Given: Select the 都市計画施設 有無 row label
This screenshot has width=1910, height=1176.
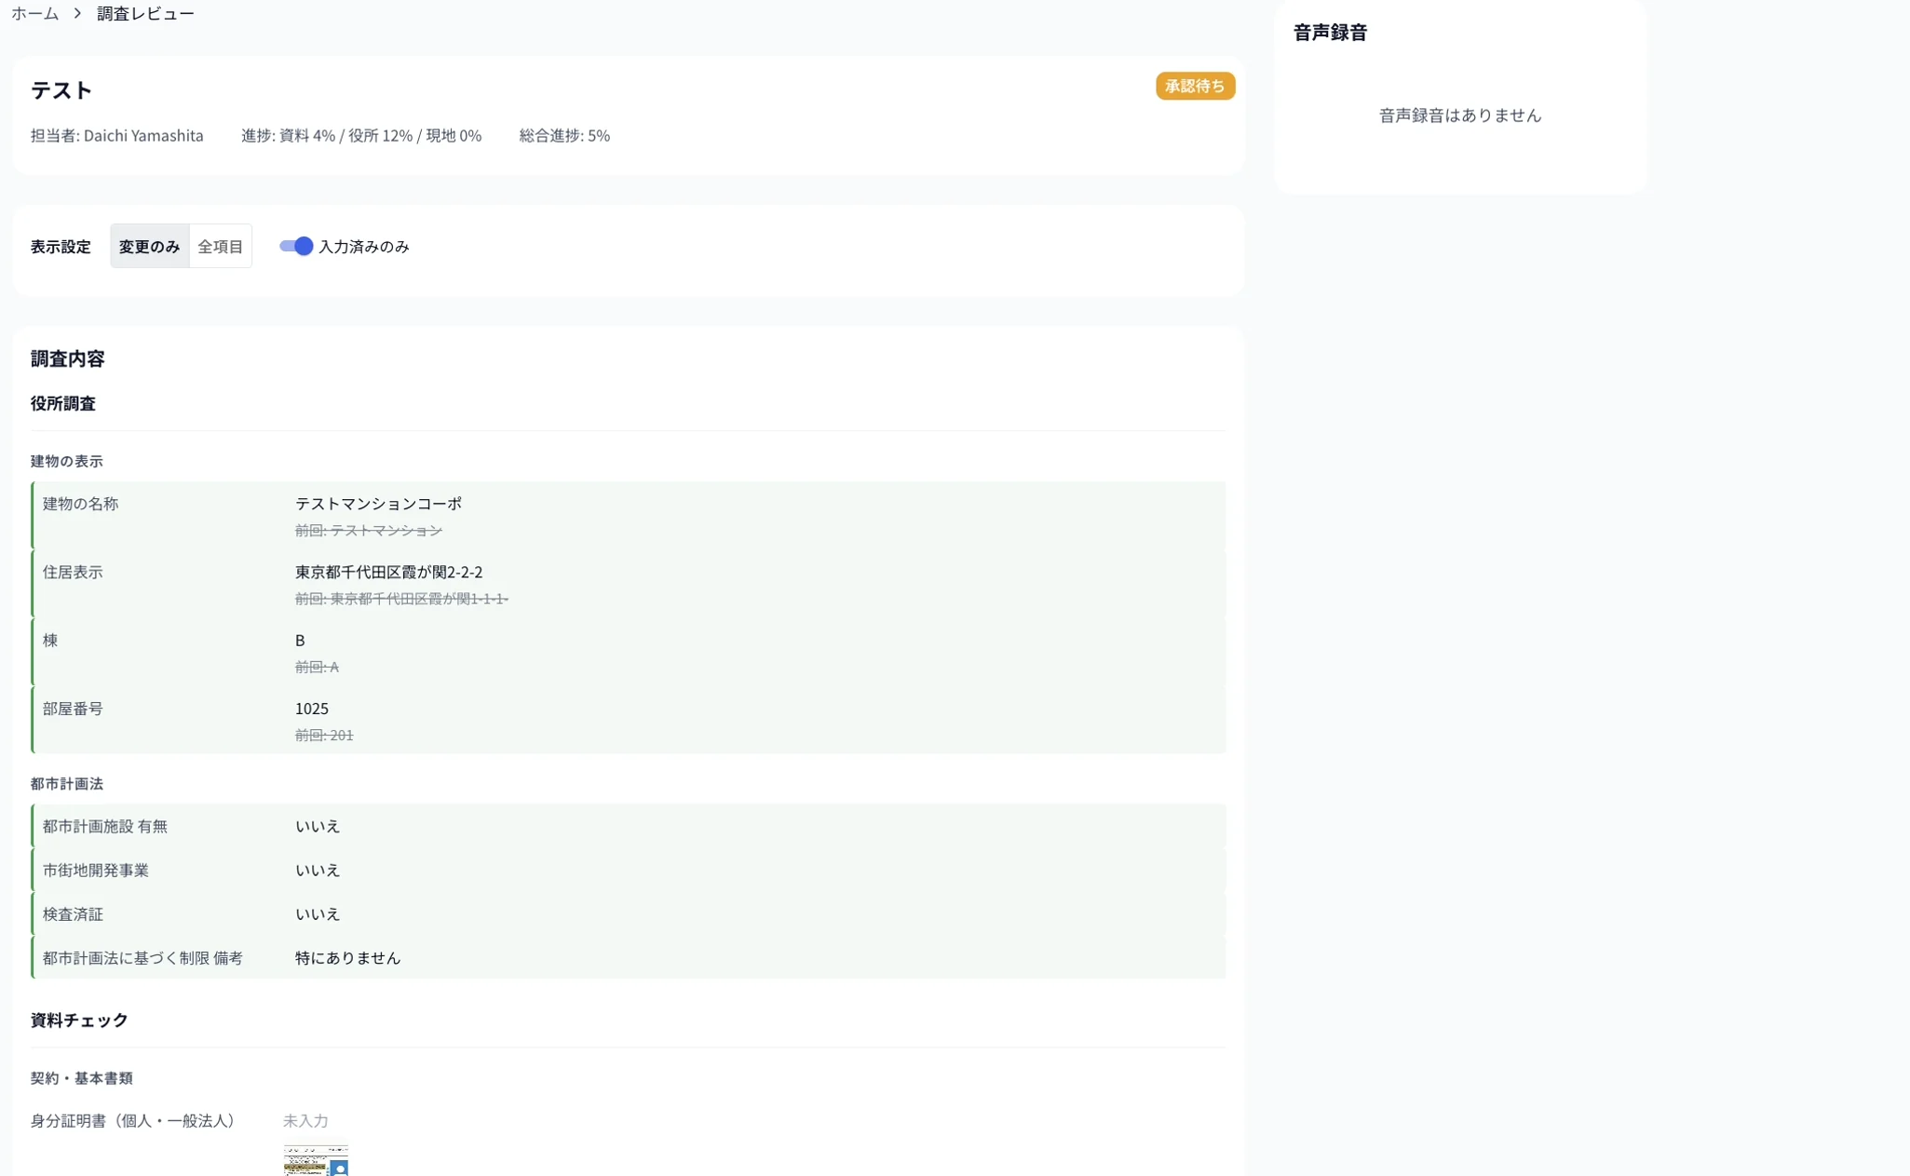Looking at the screenshot, I should pos(105,826).
